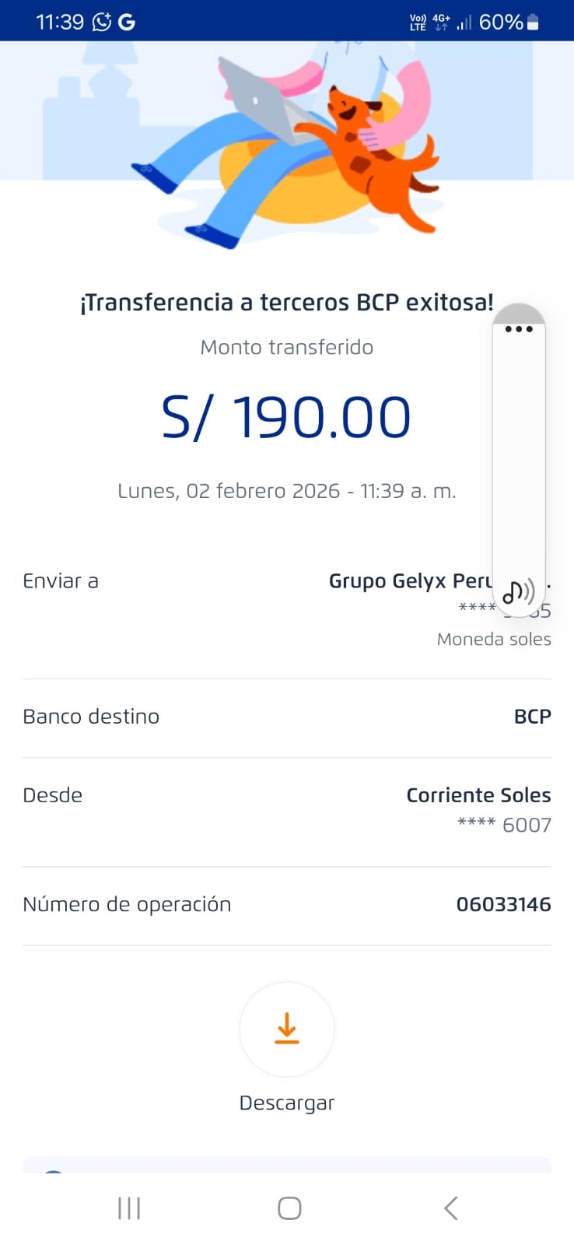Tap the floating widget's three-dots icon
Viewport: 574px width, 1245px height.
coord(519,328)
